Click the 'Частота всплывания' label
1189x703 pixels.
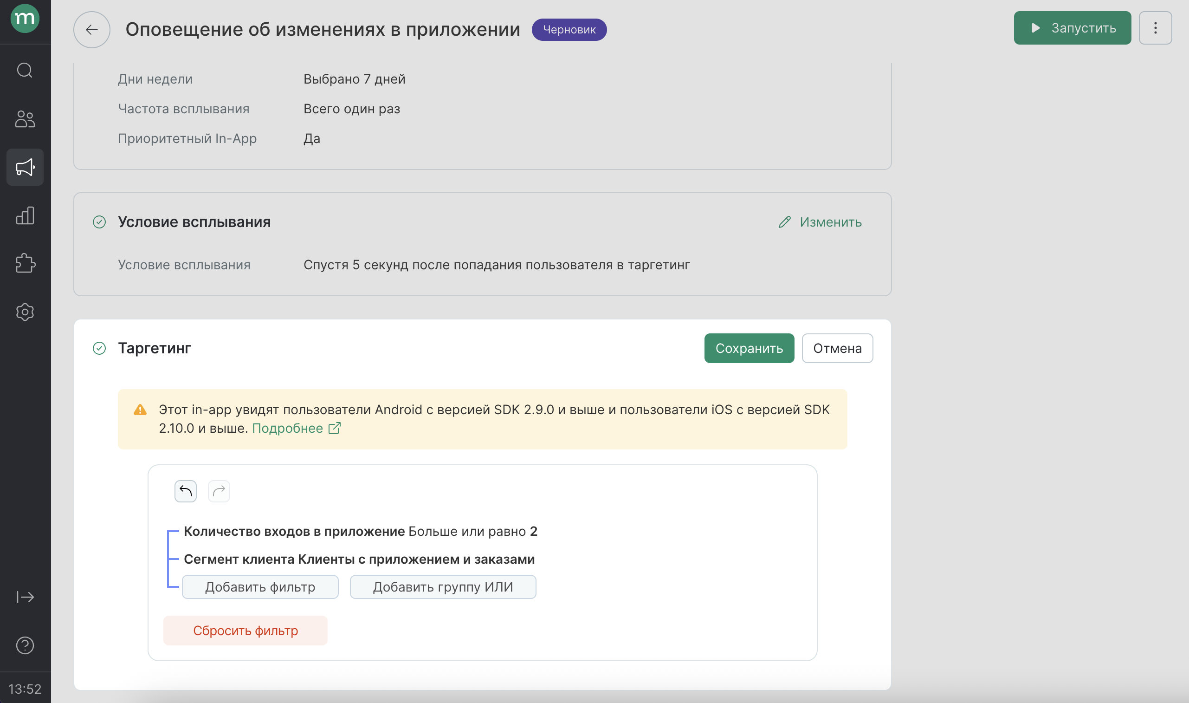pos(184,109)
